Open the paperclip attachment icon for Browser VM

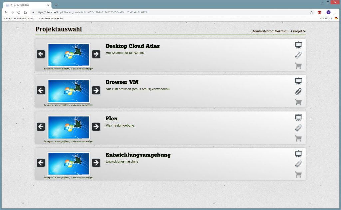coord(298,91)
